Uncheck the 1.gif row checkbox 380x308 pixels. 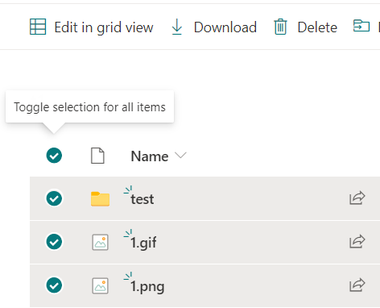tap(54, 242)
